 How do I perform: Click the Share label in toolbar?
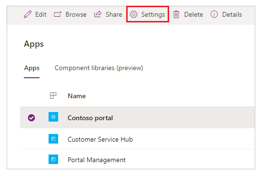pos(114,14)
